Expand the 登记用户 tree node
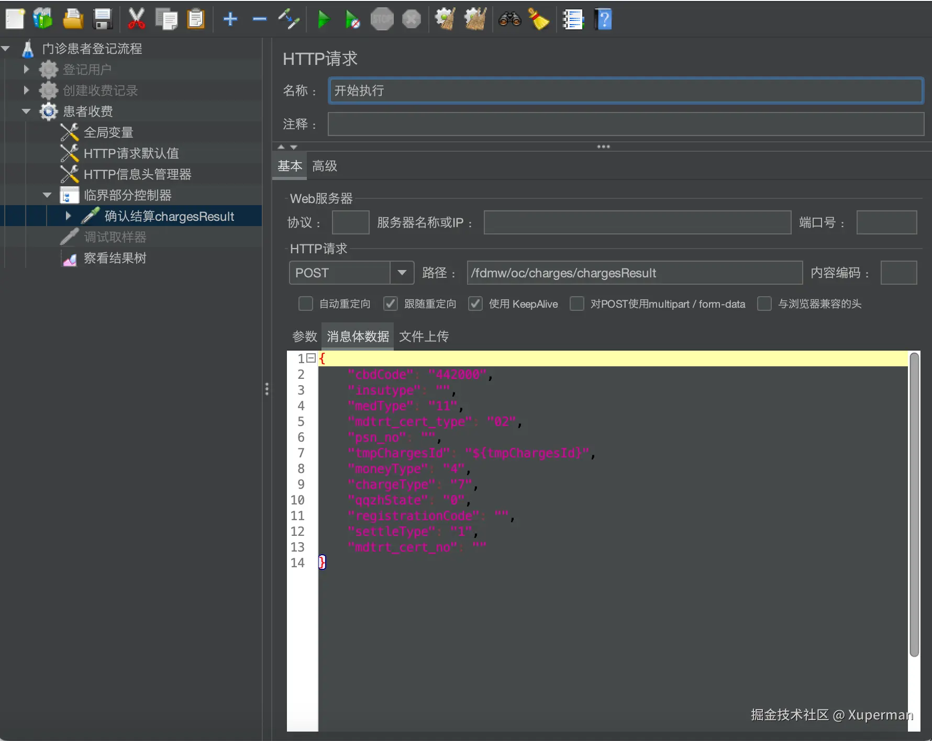932x741 pixels. click(26, 69)
